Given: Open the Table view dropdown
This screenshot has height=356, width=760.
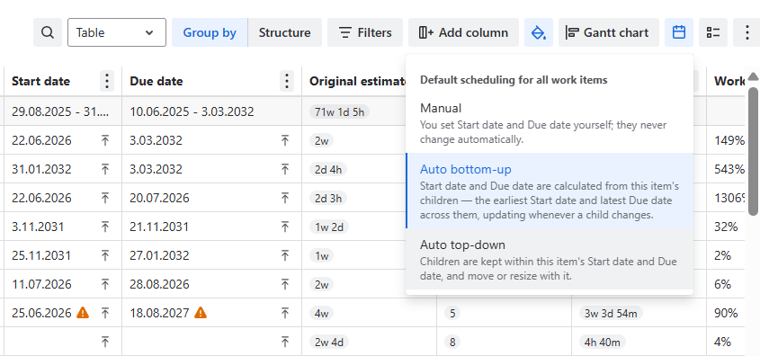Looking at the screenshot, I should (117, 32).
